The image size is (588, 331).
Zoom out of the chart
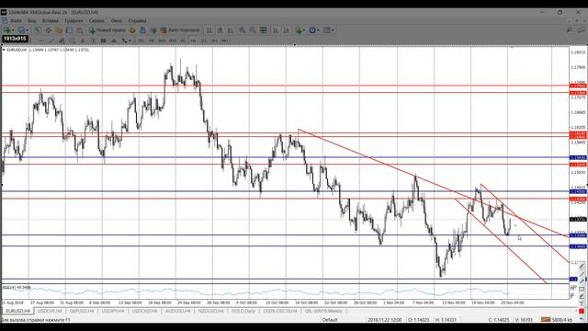(x=253, y=30)
